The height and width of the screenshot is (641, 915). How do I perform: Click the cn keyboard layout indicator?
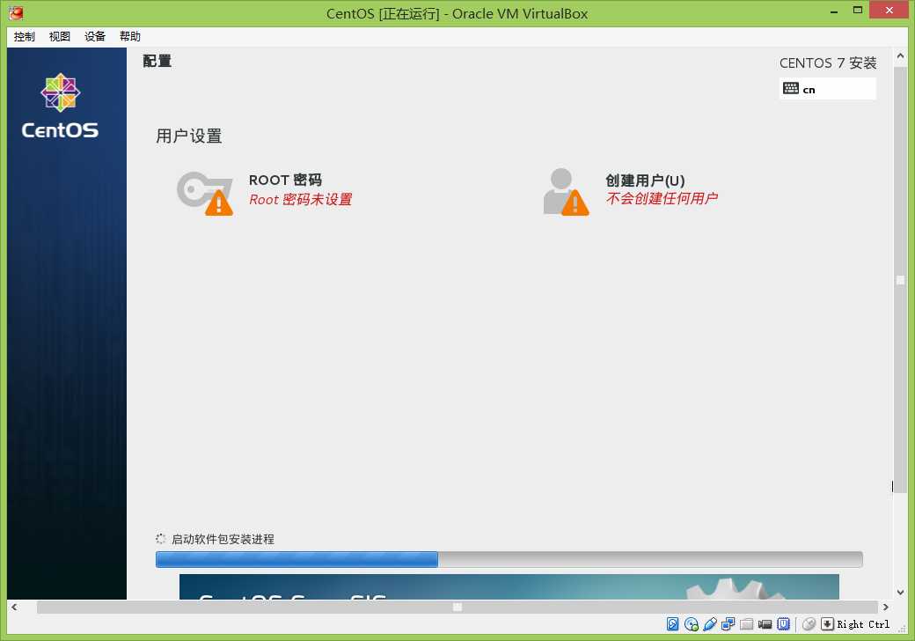click(828, 89)
